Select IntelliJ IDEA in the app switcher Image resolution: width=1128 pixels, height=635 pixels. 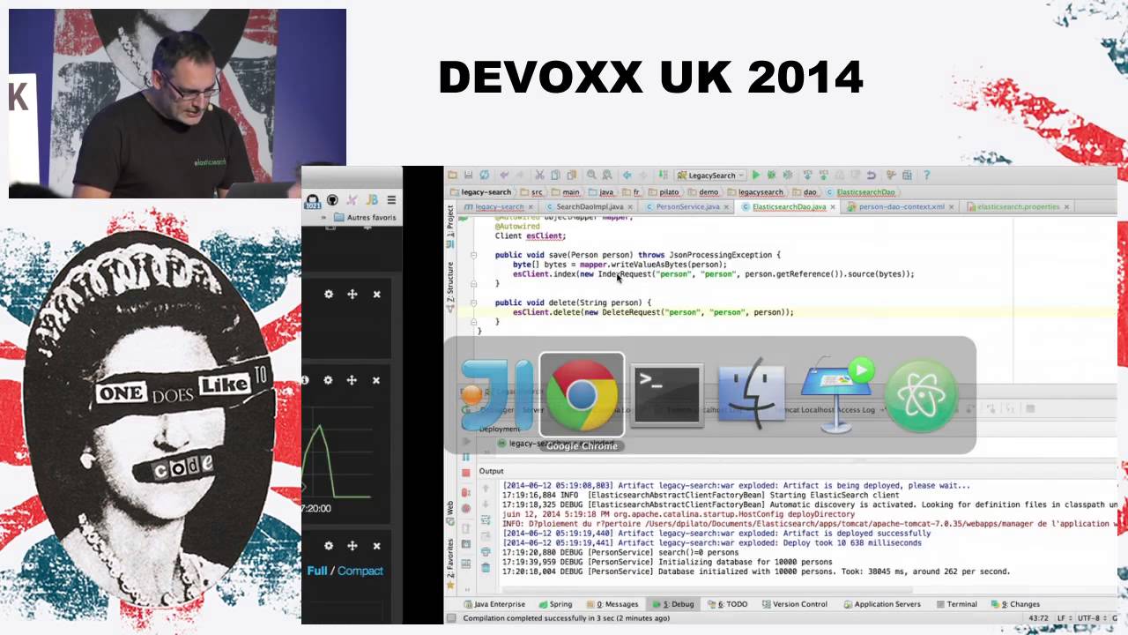[498, 394]
